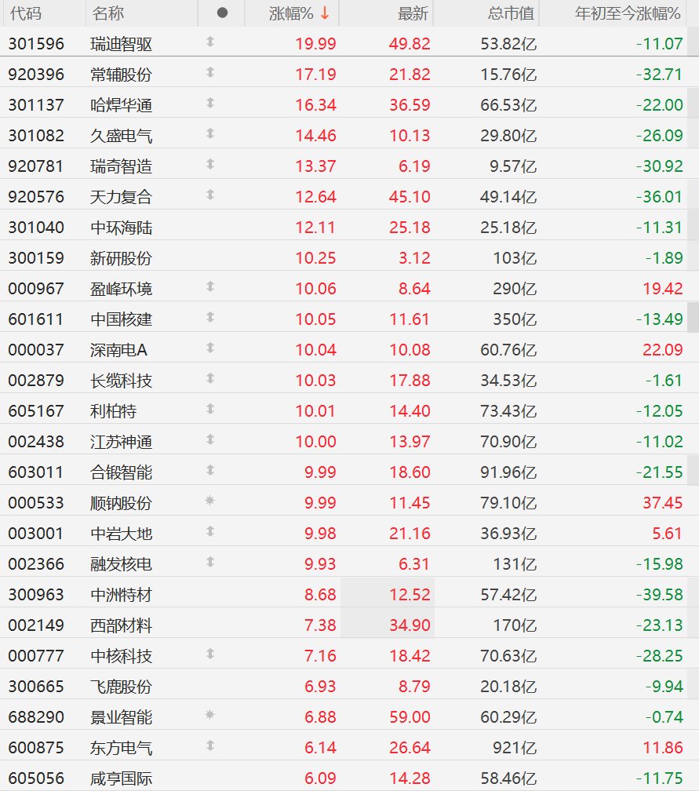Screen dimensions: 699x791
Task: Click the star-burst icon for 景业智能
Action: point(210,715)
